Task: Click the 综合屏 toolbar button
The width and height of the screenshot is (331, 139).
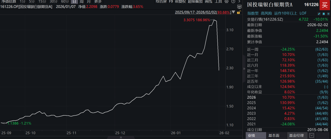Action: 161,1
